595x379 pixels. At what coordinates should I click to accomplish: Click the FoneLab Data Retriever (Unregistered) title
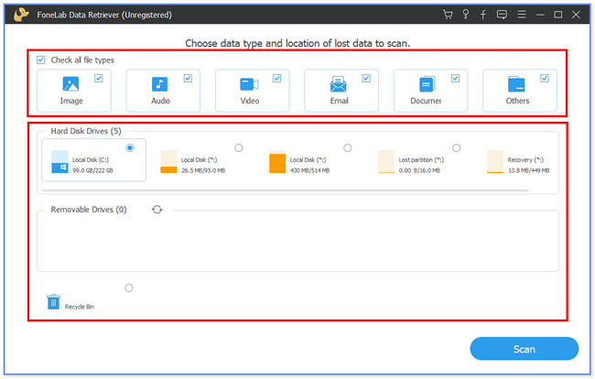[104, 15]
